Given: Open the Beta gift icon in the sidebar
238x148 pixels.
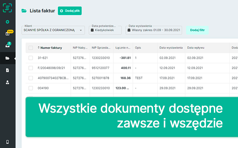Looking at the screenshot, I should click(x=7, y=34).
